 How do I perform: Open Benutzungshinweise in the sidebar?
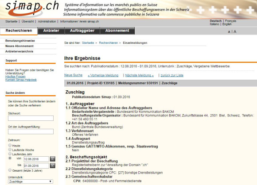click(x=20, y=41)
